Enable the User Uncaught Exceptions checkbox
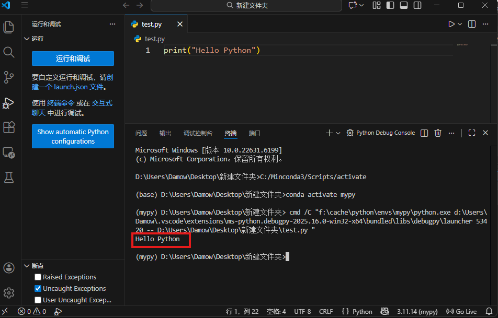498x318 pixels. click(38, 300)
